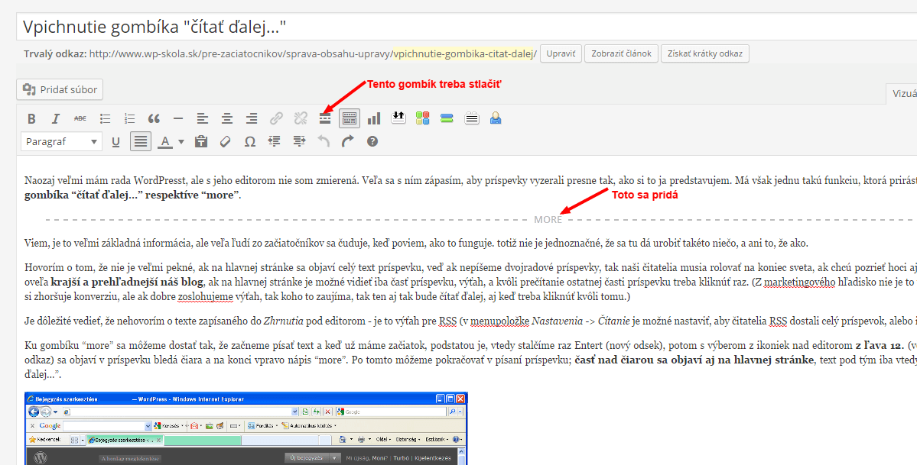Screen dimensions: 917x465
Task: Click the remove link broken-chain icon
Action: pyautogui.click(x=301, y=119)
